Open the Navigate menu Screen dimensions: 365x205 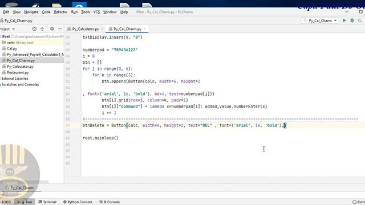(x=31, y=12)
